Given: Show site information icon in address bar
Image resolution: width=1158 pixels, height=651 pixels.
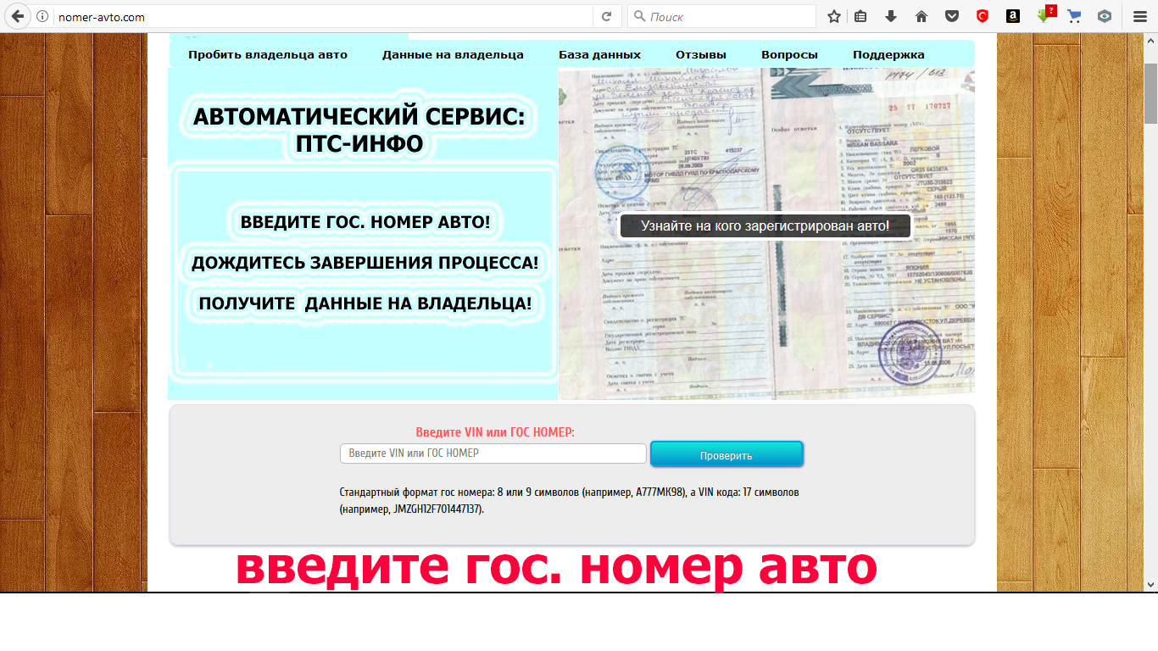Looking at the screenshot, I should [42, 16].
